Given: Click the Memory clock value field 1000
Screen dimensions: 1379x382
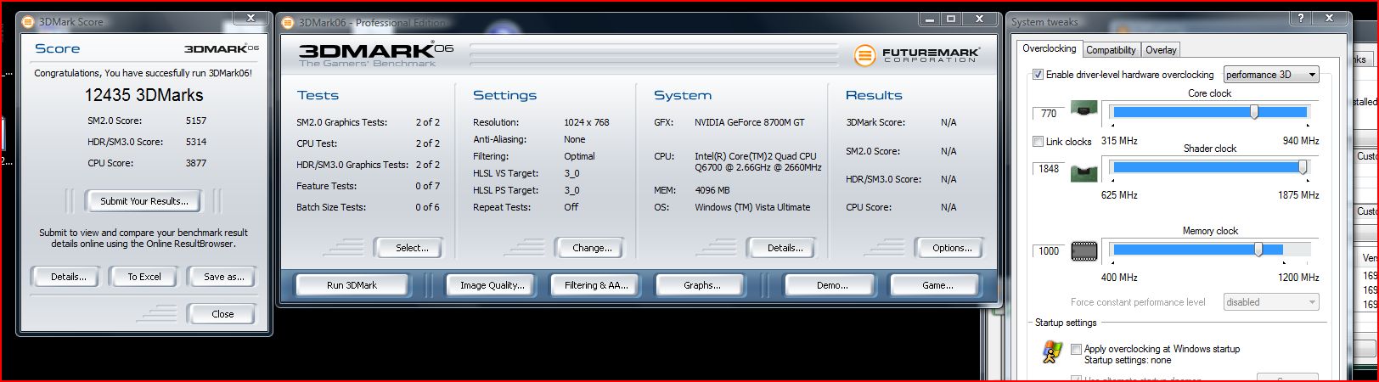Looking at the screenshot, I should click(1049, 251).
